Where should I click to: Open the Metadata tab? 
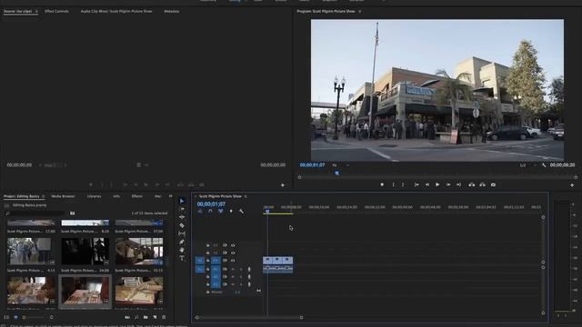click(x=172, y=12)
